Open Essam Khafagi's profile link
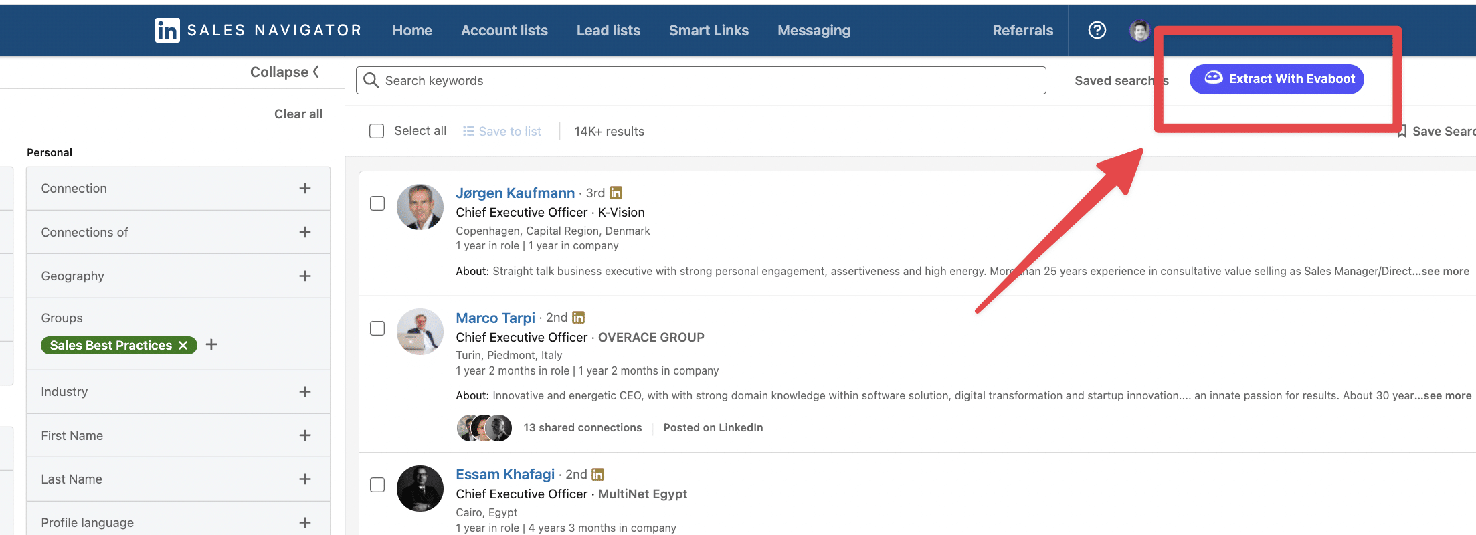 (505, 474)
